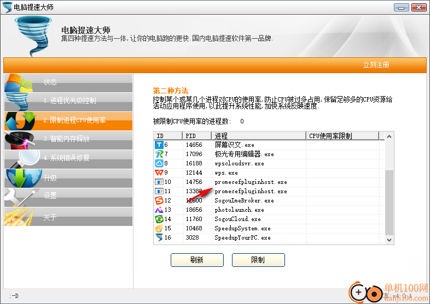Click the 刷新 button
Screen dimensions: 430x304
pos(197,260)
